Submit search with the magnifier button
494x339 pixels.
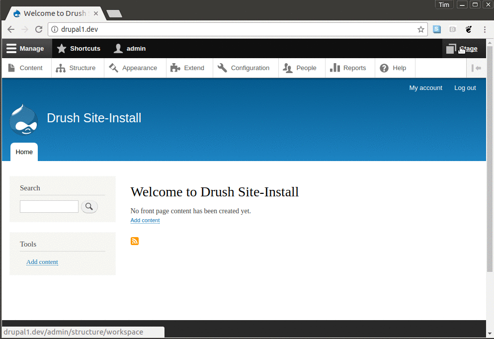[x=89, y=206]
